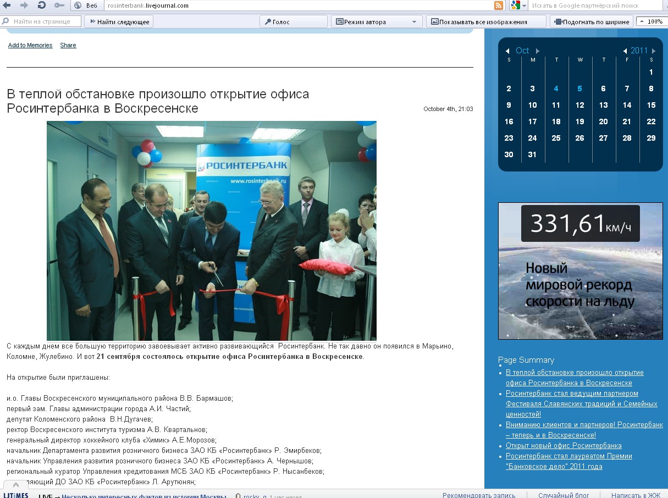The width and height of the screenshot is (668, 498).
Task: Click the line mentioning 'Р. Нысанбеков'
Action: tap(165, 472)
